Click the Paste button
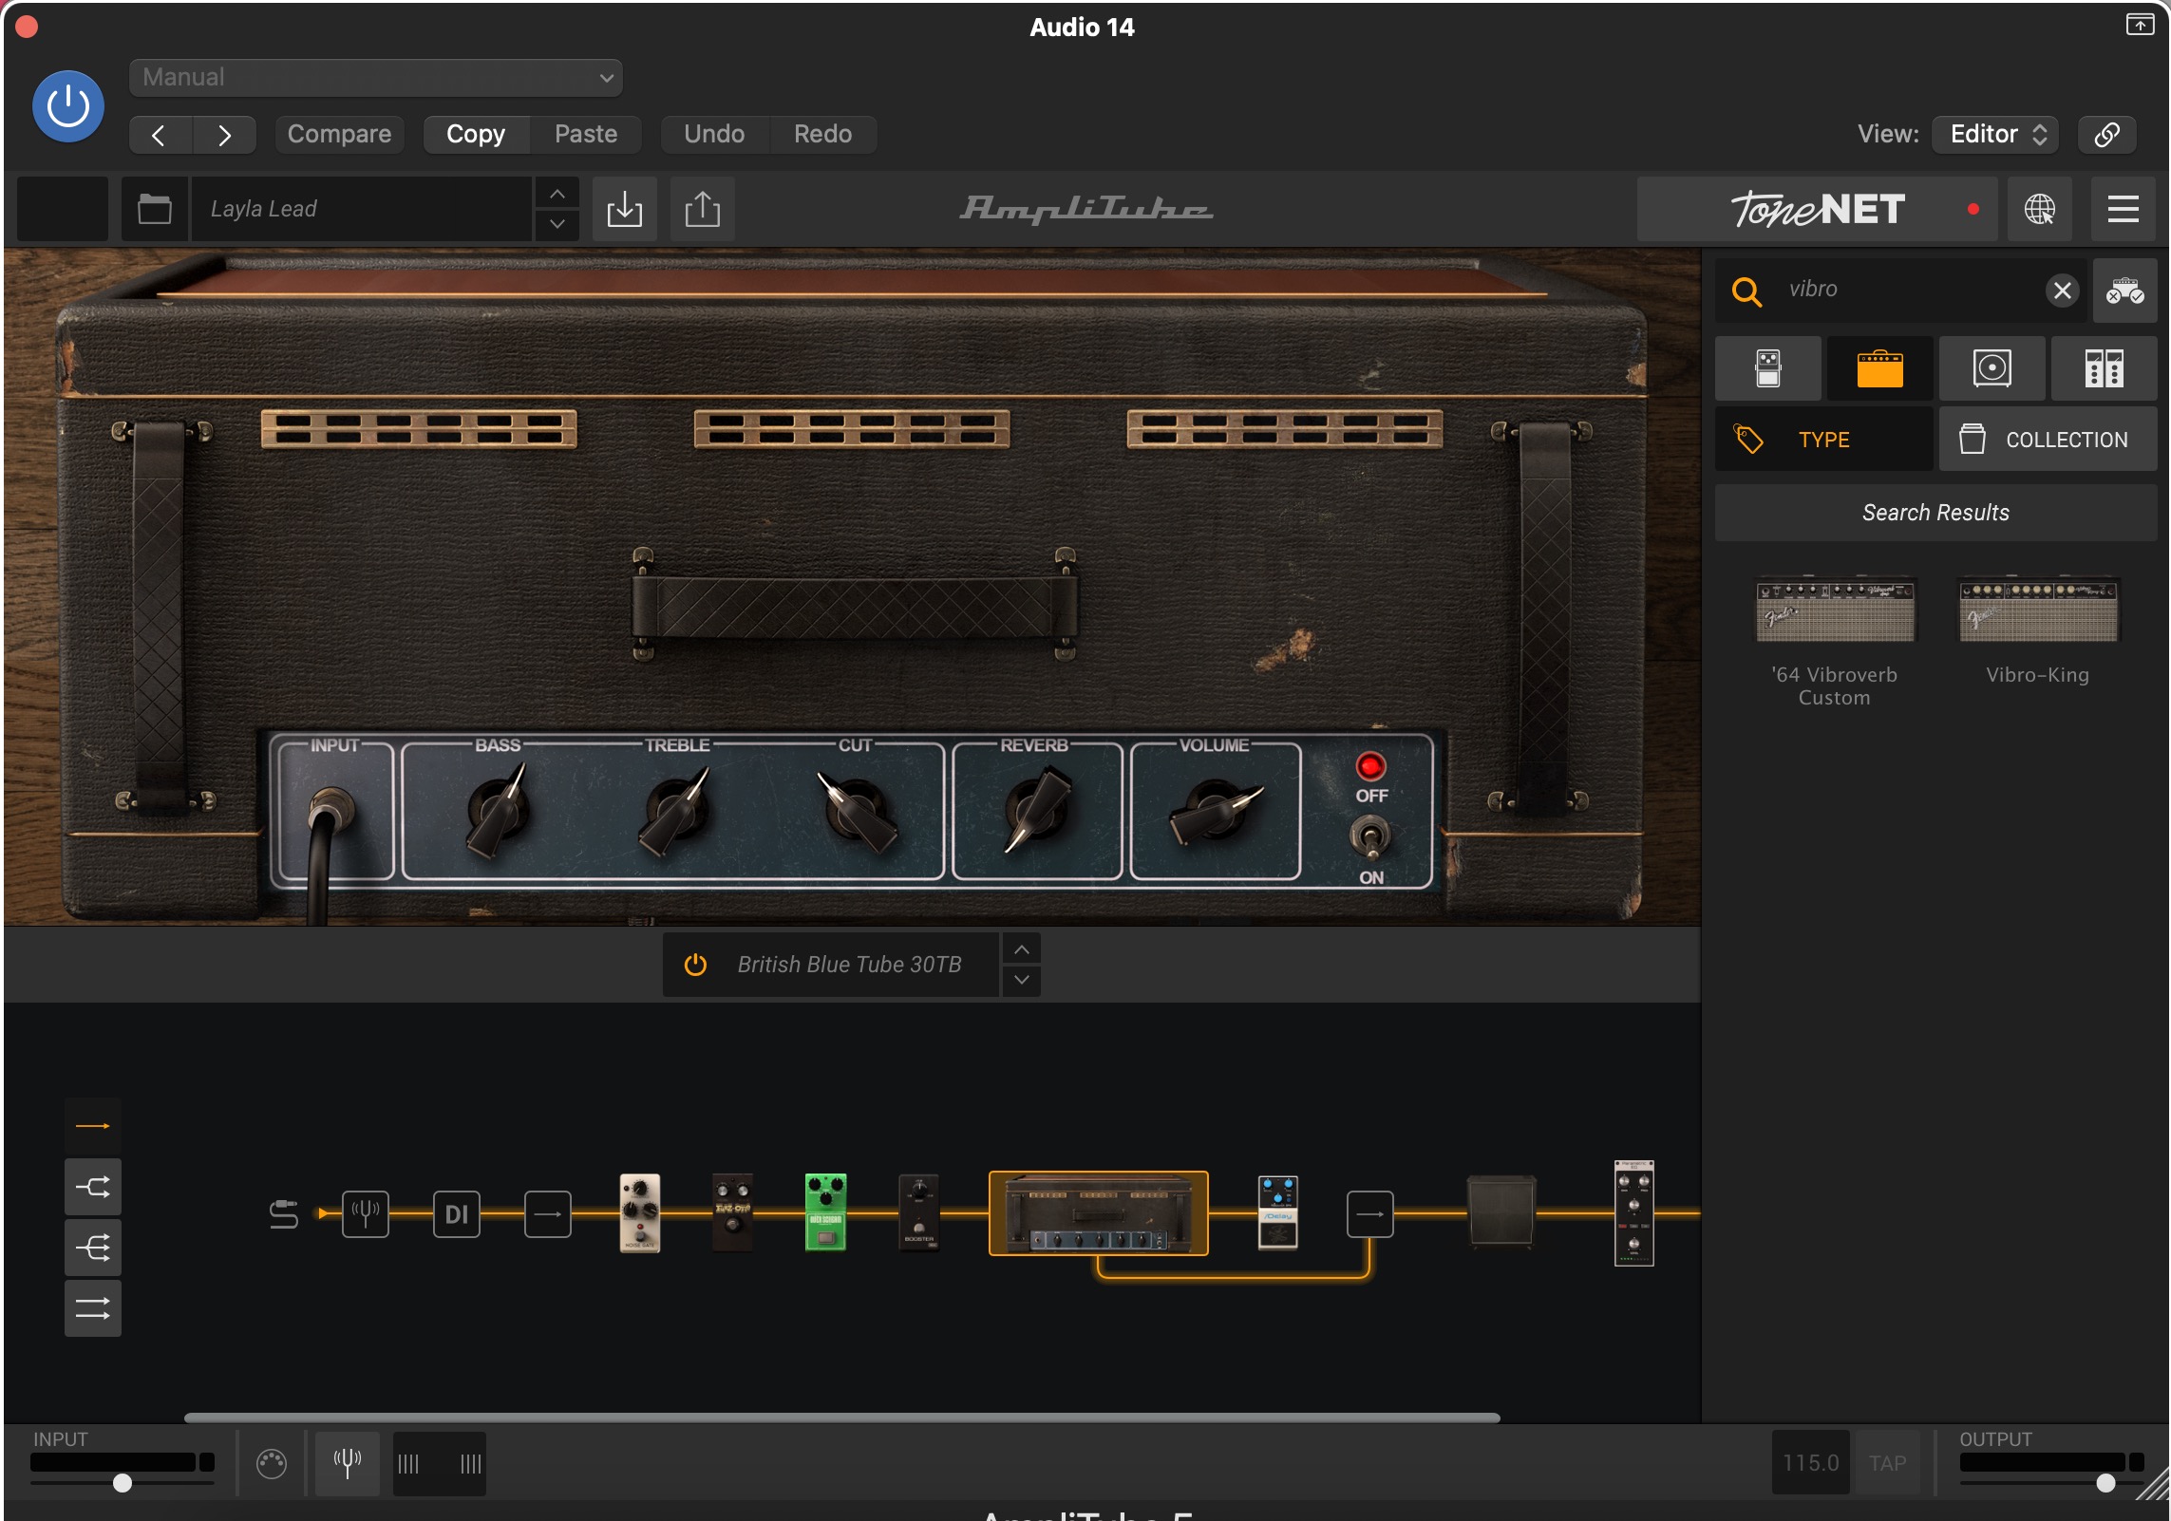 (586, 135)
